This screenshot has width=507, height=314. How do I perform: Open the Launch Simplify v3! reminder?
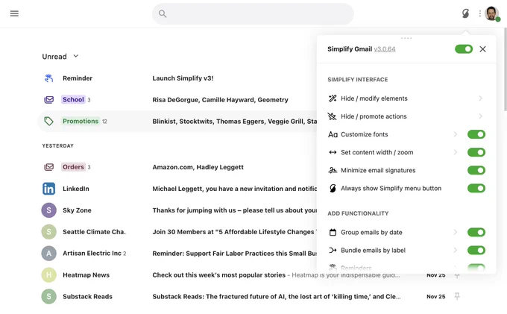[183, 78]
